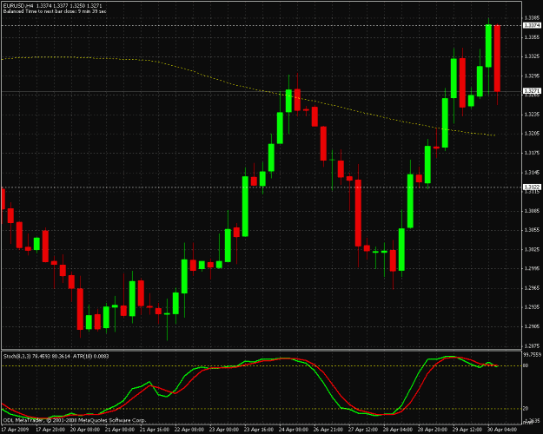The image size is (543, 434).
Task: Click the 1.2935 price axis label
Action: coord(532,307)
